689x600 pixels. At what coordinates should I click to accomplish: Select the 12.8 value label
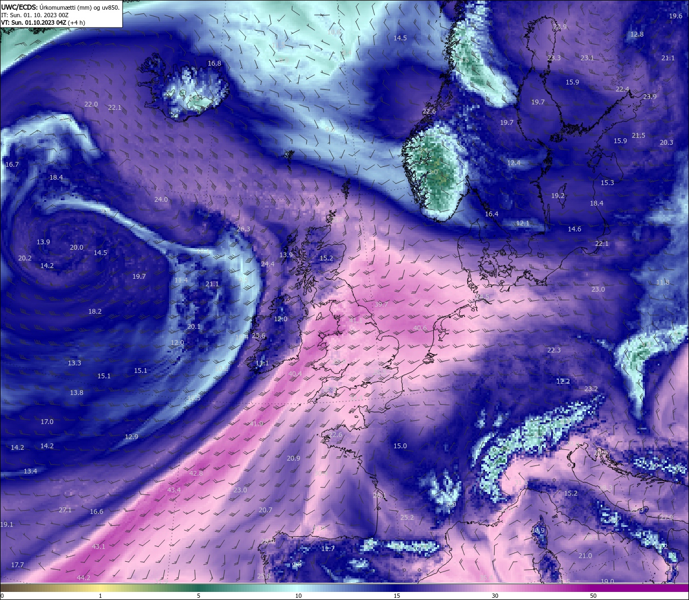pos(637,34)
